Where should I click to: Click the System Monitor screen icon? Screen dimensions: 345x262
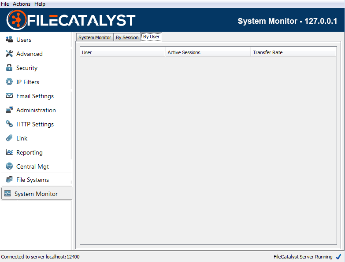(x=7, y=193)
